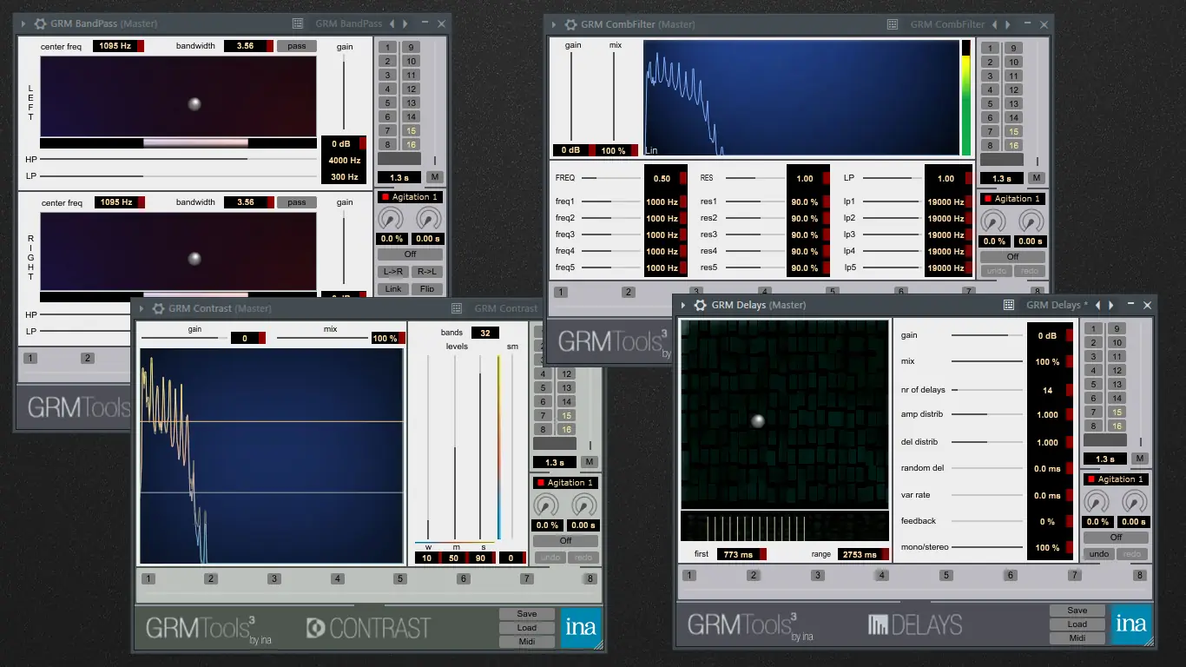
Task: Click the first delay 773 ms field
Action: 741,554
